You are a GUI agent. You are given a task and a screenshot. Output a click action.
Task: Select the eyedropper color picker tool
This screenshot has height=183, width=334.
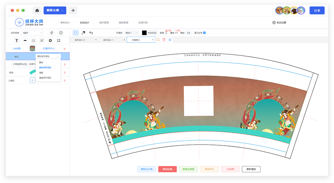tap(83, 33)
